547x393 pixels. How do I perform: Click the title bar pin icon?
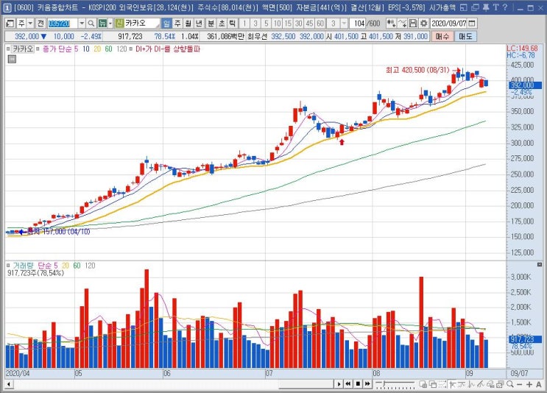(485, 7)
